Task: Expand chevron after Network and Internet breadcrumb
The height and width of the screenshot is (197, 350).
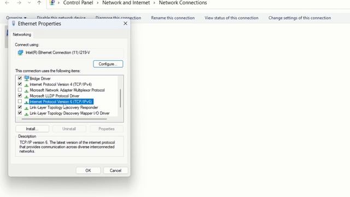Action: click(154, 3)
